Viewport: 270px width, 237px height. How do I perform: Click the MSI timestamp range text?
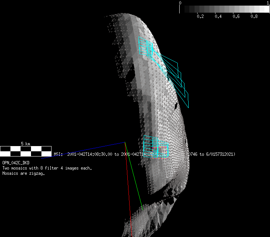(x=105, y=154)
